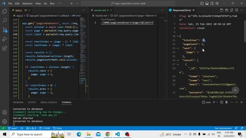246x138 pixels.
Task: Click No Environment in the status bar
Action: pos(223,128)
